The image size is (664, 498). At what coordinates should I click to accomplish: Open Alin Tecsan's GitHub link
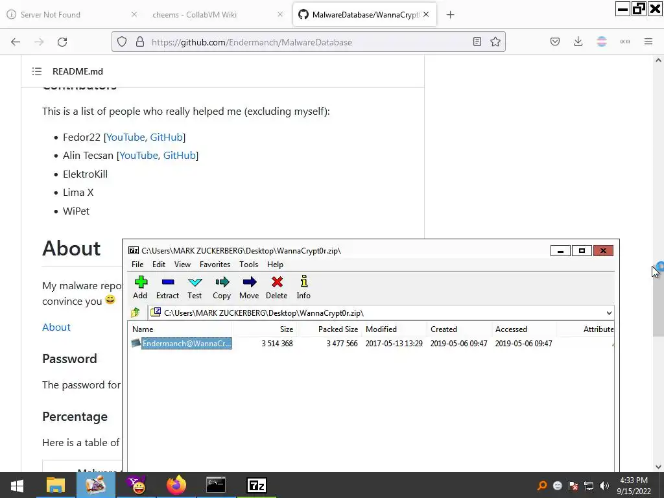coord(180,156)
